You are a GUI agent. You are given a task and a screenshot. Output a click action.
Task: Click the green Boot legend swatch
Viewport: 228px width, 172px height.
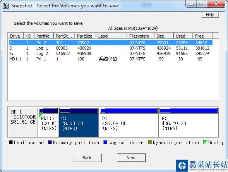(205, 142)
